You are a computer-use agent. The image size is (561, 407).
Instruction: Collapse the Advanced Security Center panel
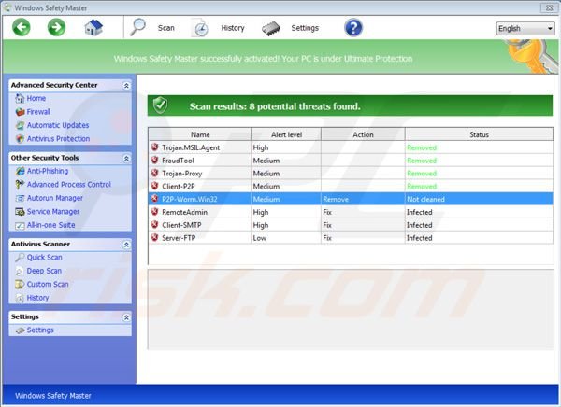tap(126, 85)
